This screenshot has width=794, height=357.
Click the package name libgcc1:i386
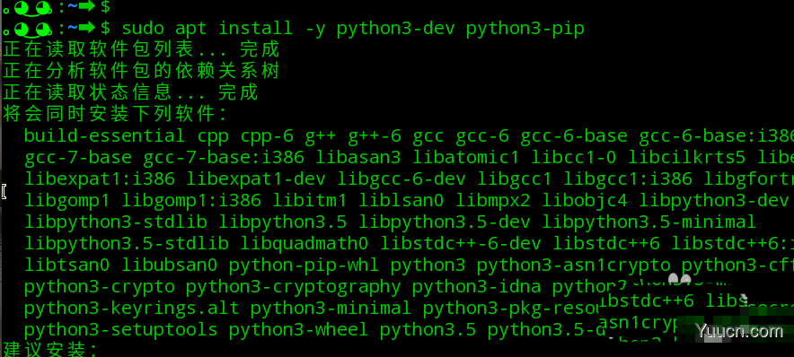(628, 179)
